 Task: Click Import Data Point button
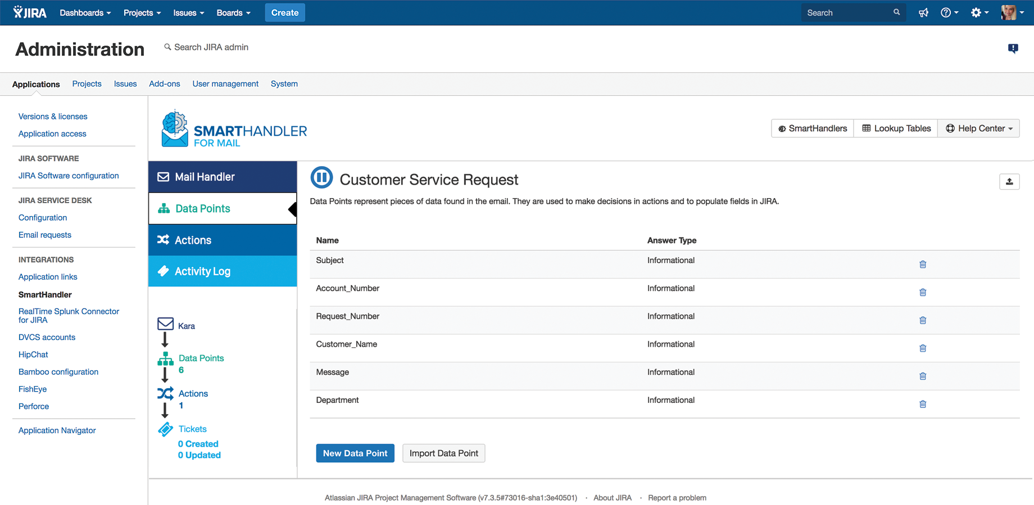444,453
